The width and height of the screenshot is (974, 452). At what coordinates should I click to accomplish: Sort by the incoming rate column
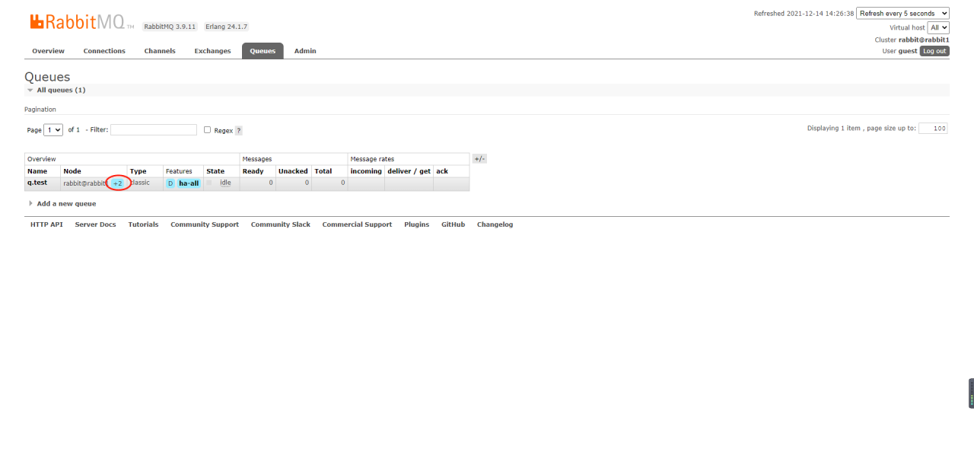[x=366, y=171]
